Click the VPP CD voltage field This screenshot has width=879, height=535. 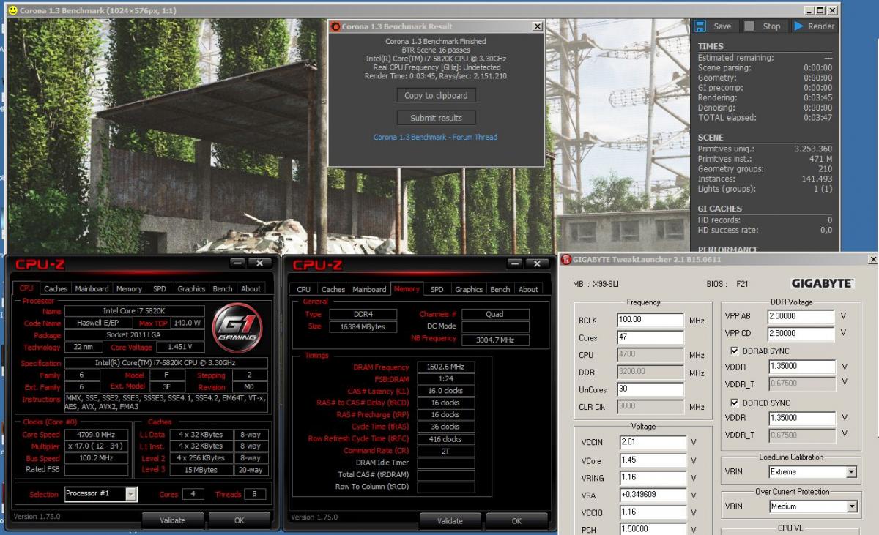tap(801, 333)
